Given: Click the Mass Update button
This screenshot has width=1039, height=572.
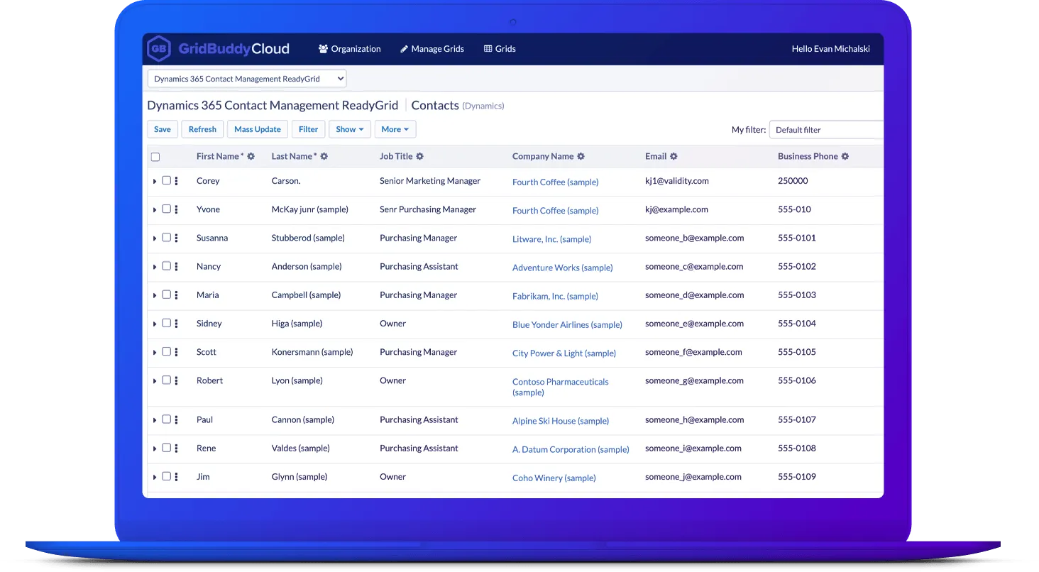Looking at the screenshot, I should point(258,129).
